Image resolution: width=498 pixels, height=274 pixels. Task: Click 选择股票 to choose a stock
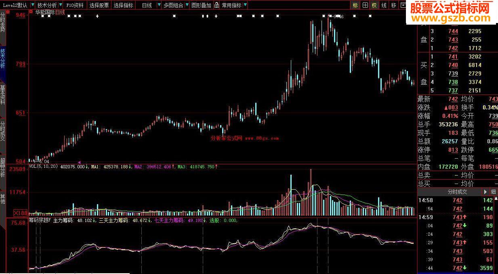click(99, 5)
